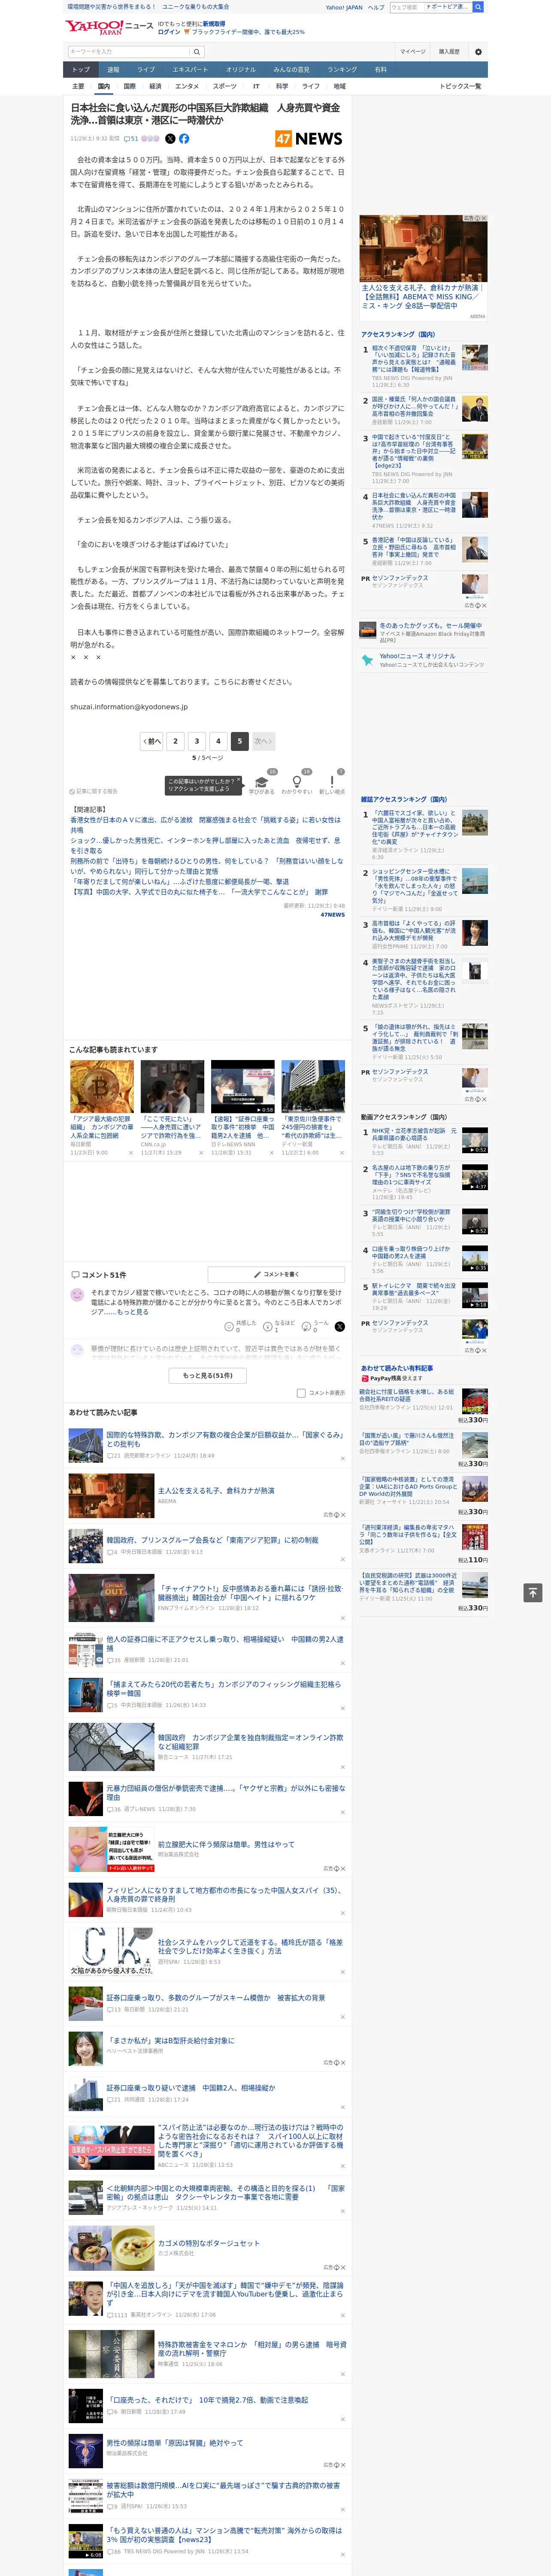Expand first comment with もっと見る
Viewport: 551px width, 2576px height.
click(133, 1312)
